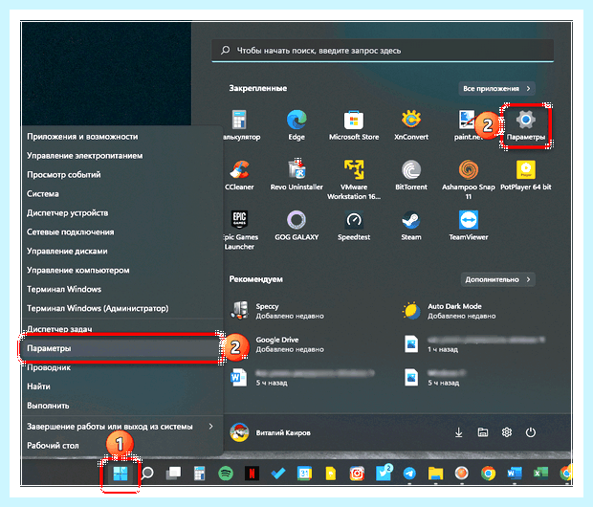
Task: Open the yellow folder File Explorer in taskbar
Action: 435,473
